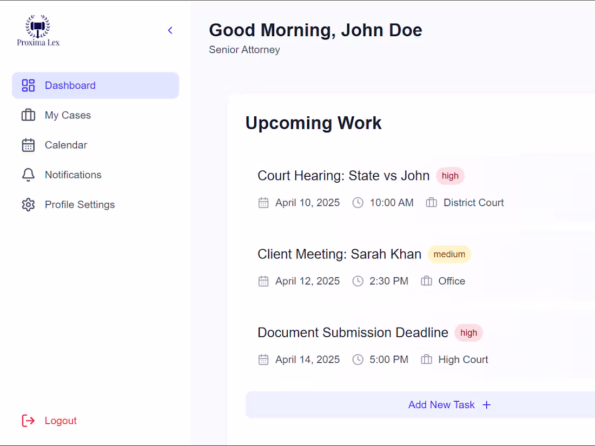Click the My Cases briefcase icon
This screenshot has width=595, height=446.
pyautogui.click(x=28, y=115)
